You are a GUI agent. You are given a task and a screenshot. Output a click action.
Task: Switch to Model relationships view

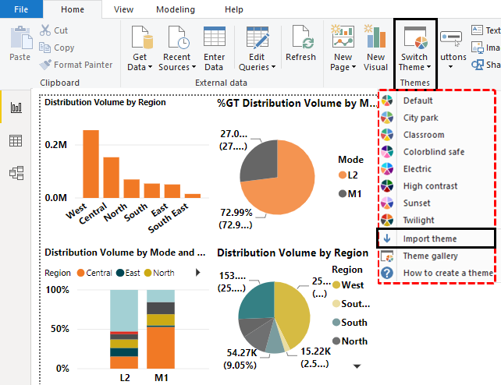tap(16, 173)
